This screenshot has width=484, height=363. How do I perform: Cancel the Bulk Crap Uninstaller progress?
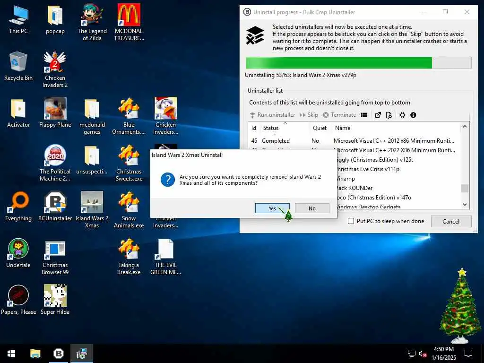pos(450,221)
